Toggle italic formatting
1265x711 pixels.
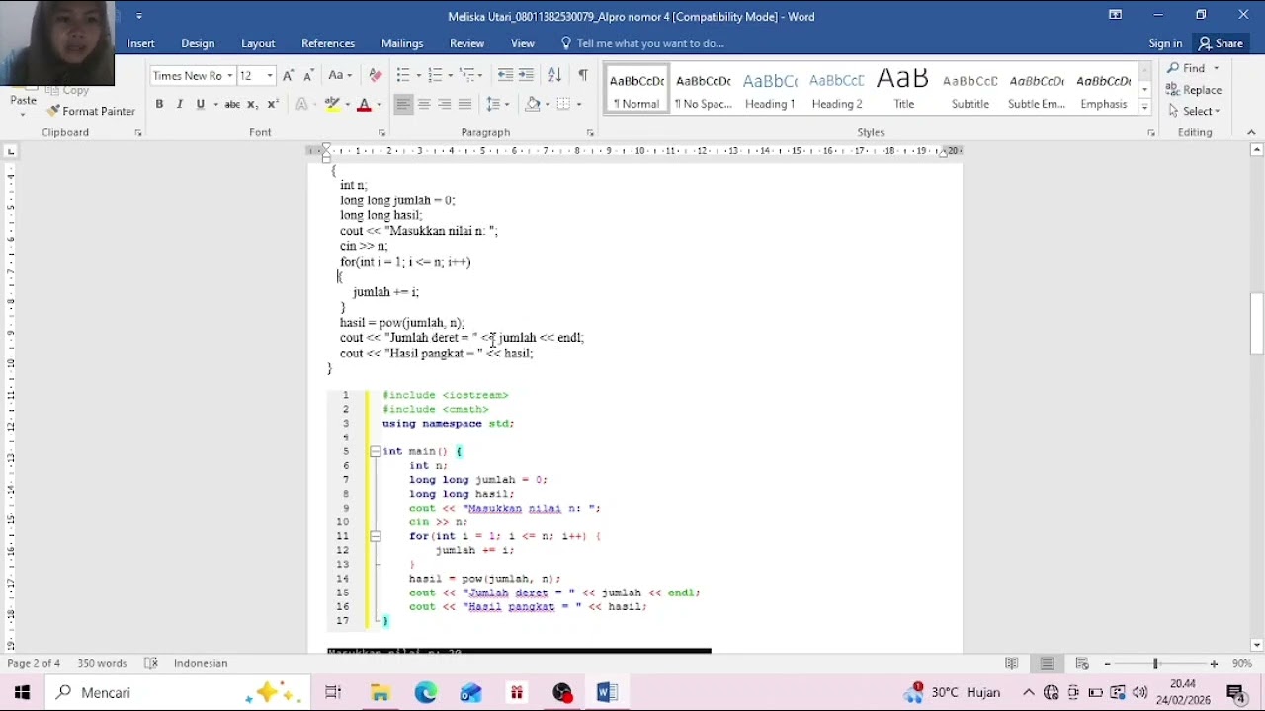click(180, 104)
